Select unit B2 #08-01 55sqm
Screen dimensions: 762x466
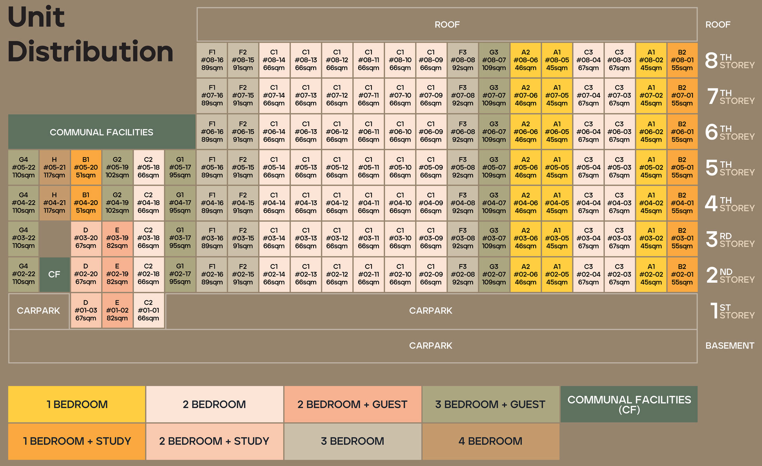click(682, 60)
